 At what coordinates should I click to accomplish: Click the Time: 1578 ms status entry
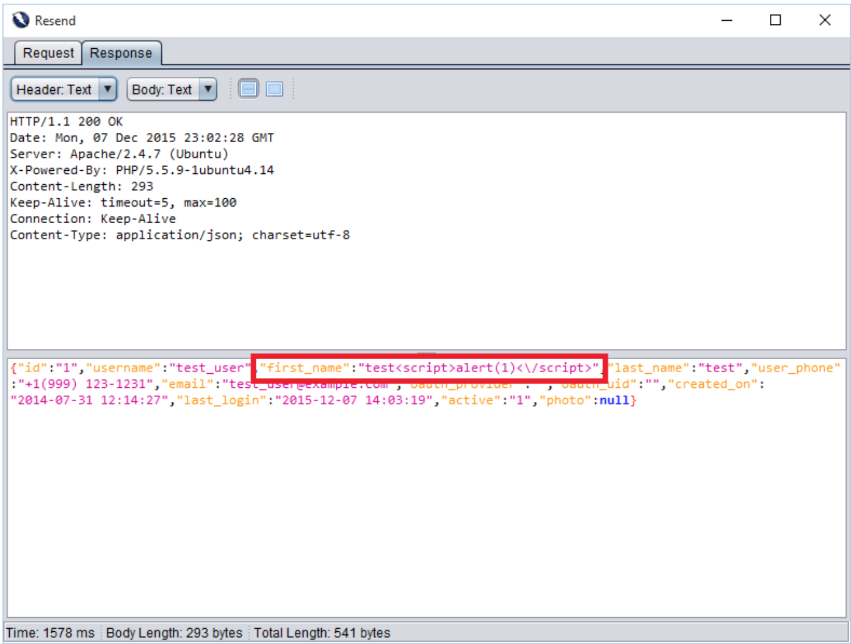(51, 633)
